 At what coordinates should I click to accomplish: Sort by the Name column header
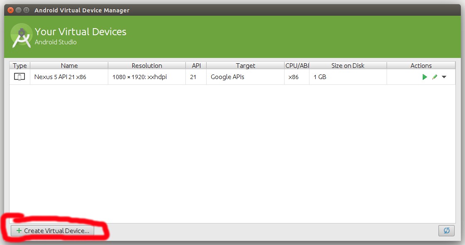pyautogui.click(x=69, y=65)
